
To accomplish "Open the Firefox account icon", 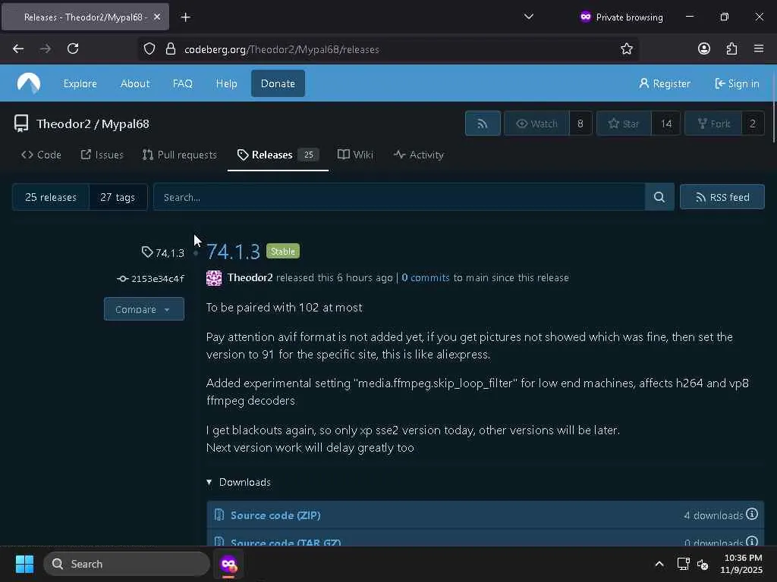I will click(703, 48).
